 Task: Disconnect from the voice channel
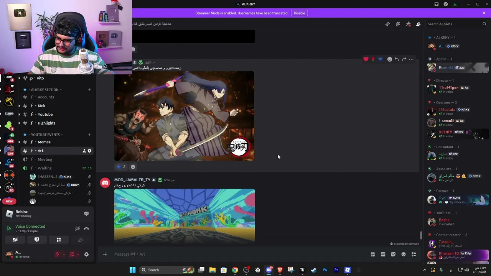(86, 228)
